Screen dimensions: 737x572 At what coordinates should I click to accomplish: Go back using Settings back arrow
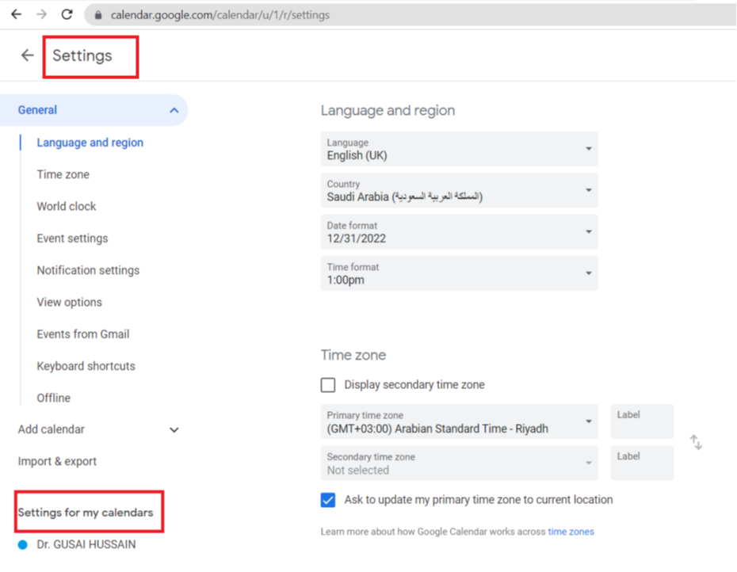28,55
